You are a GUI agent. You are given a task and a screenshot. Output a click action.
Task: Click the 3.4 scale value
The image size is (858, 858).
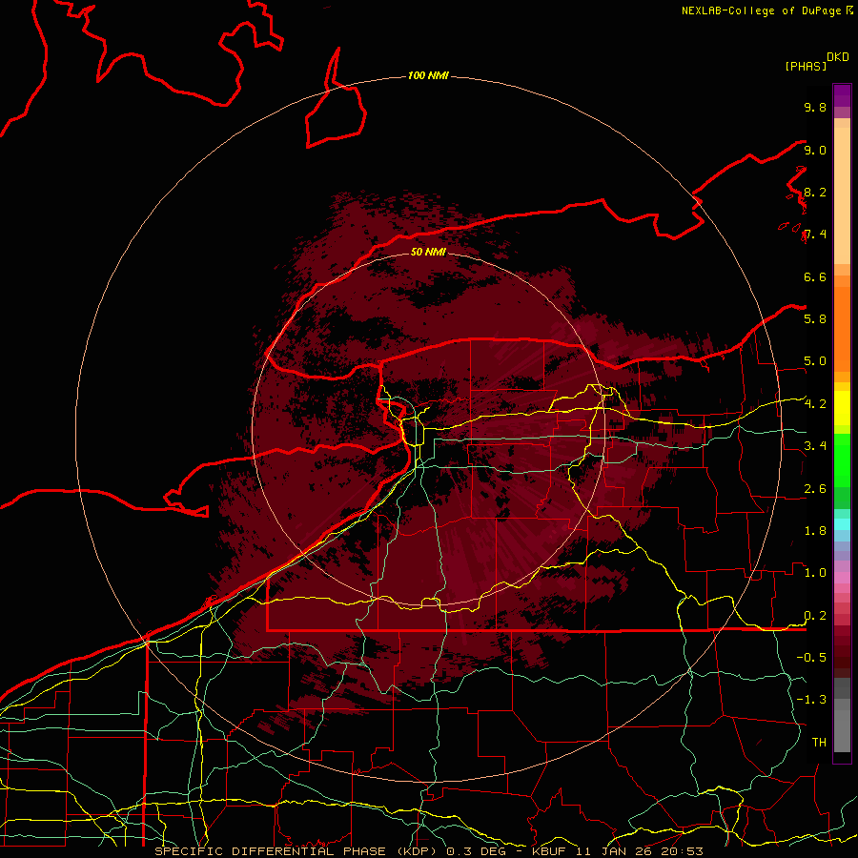click(815, 445)
